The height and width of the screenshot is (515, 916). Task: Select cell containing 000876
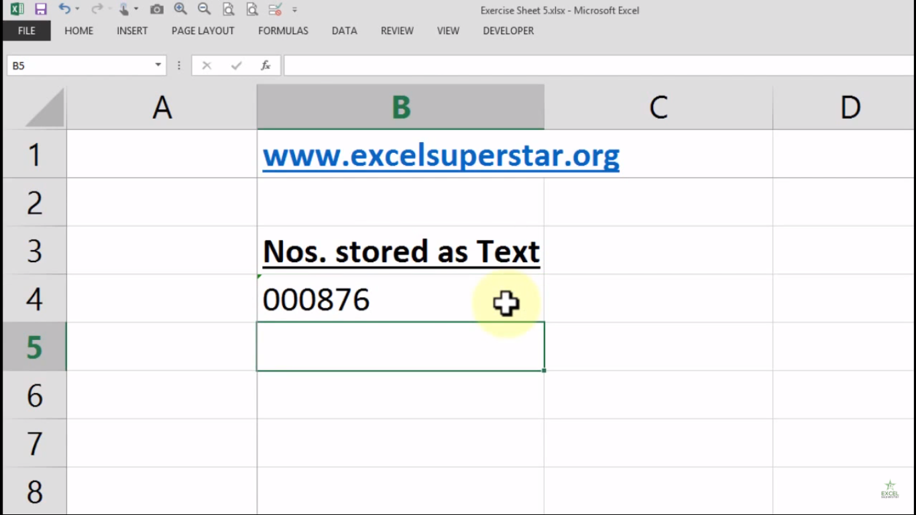[400, 298]
